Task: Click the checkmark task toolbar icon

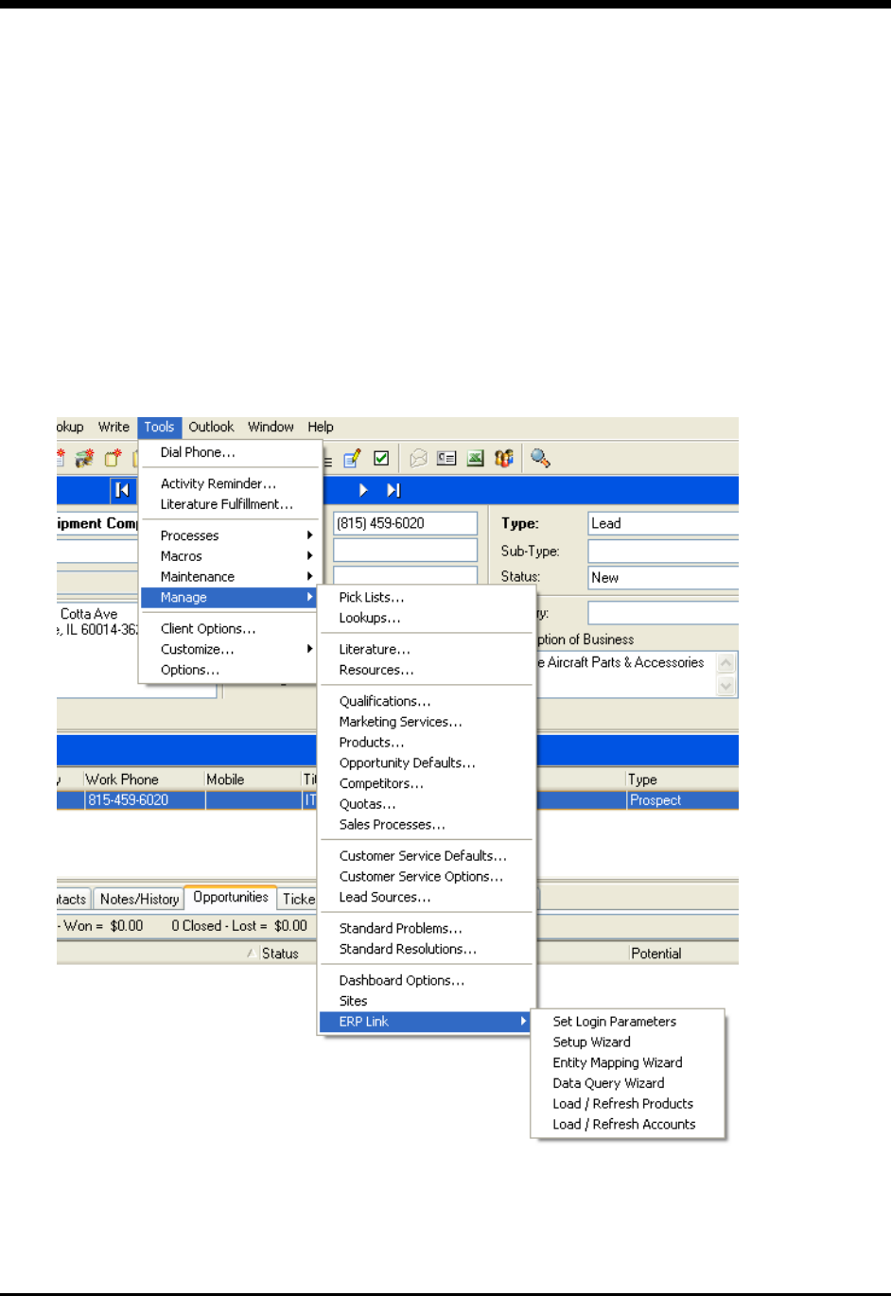Action: pyautogui.click(x=381, y=458)
